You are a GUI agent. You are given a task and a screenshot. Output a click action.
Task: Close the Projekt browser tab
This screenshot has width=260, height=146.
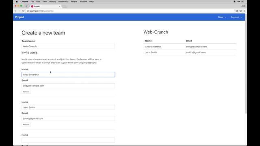60,6
